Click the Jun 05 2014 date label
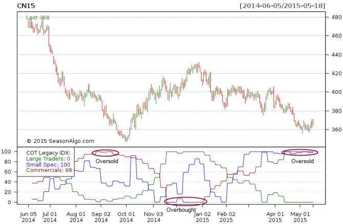343x224 pixels. point(28,217)
